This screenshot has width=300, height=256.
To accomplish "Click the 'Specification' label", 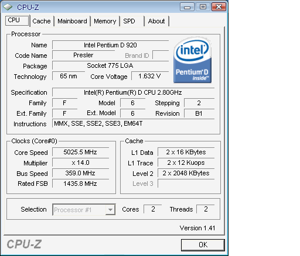I will [x=29, y=92].
